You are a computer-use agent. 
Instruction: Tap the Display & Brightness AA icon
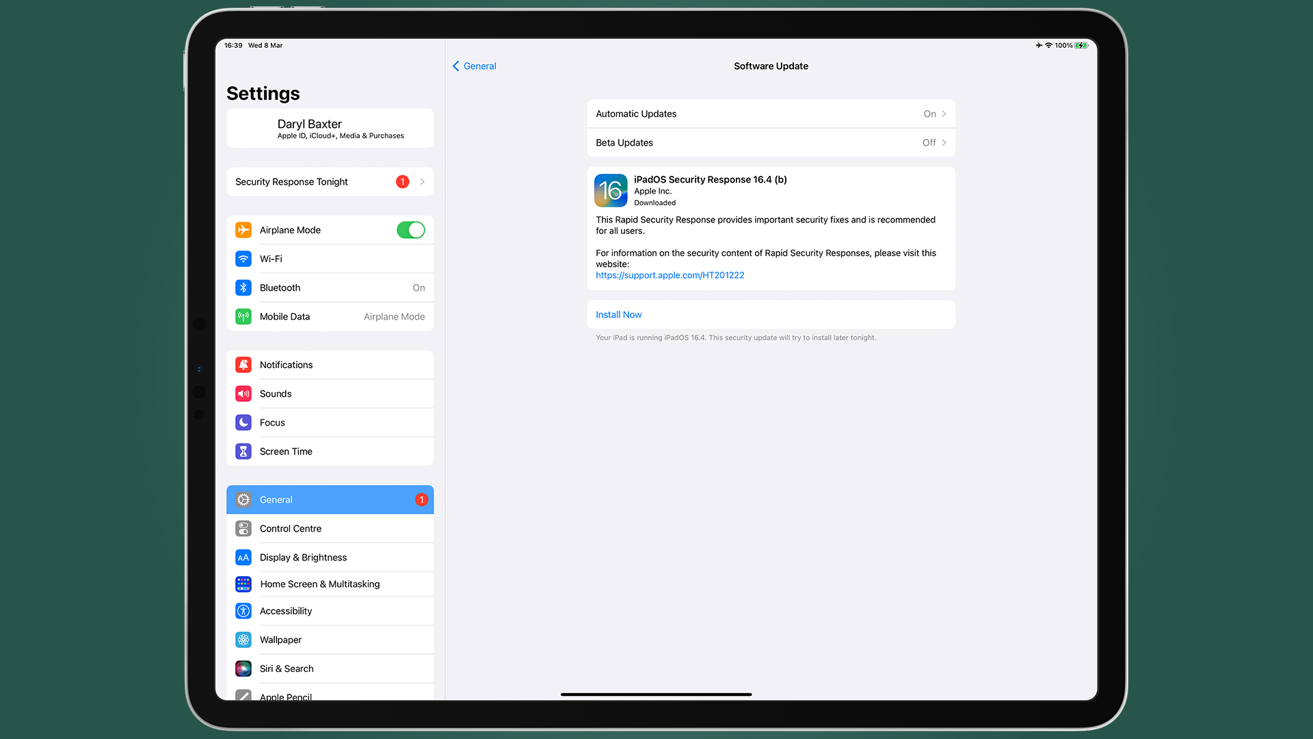click(243, 557)
